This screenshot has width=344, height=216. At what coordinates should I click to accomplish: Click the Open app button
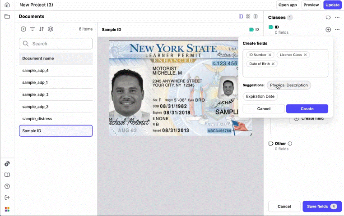288,5
